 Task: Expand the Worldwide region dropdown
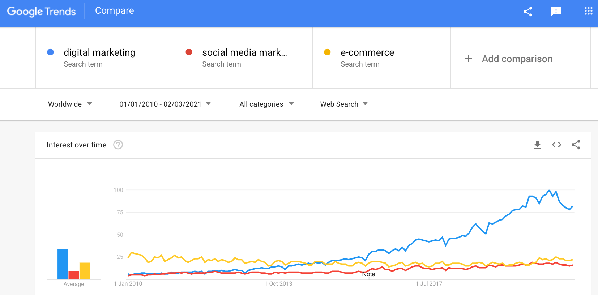pos(70,104)
